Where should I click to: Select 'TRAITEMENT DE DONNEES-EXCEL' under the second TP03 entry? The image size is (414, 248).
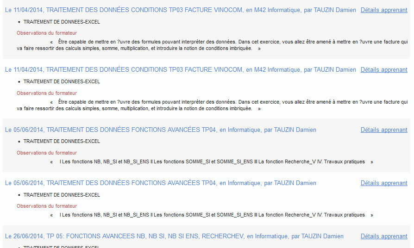tap(62, 81)
